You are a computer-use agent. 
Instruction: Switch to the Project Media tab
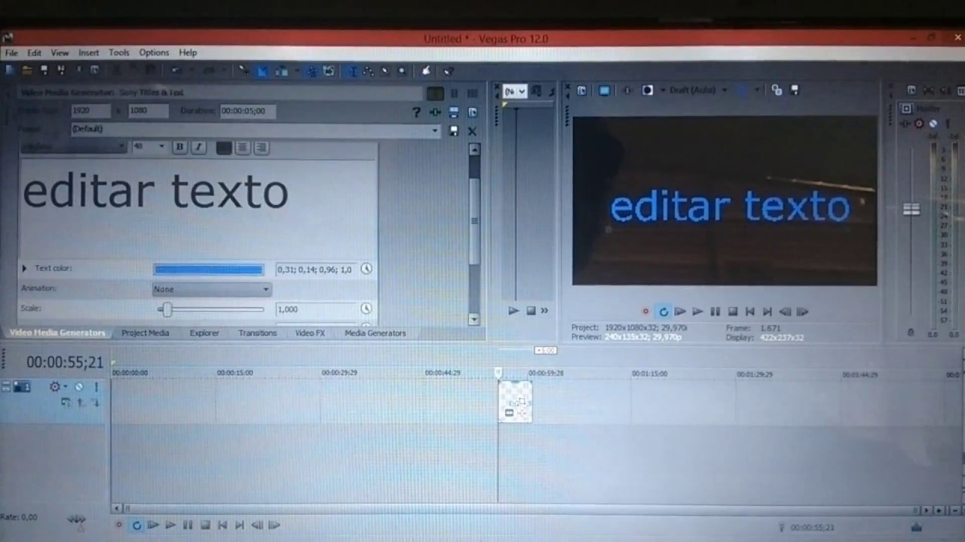146,333
